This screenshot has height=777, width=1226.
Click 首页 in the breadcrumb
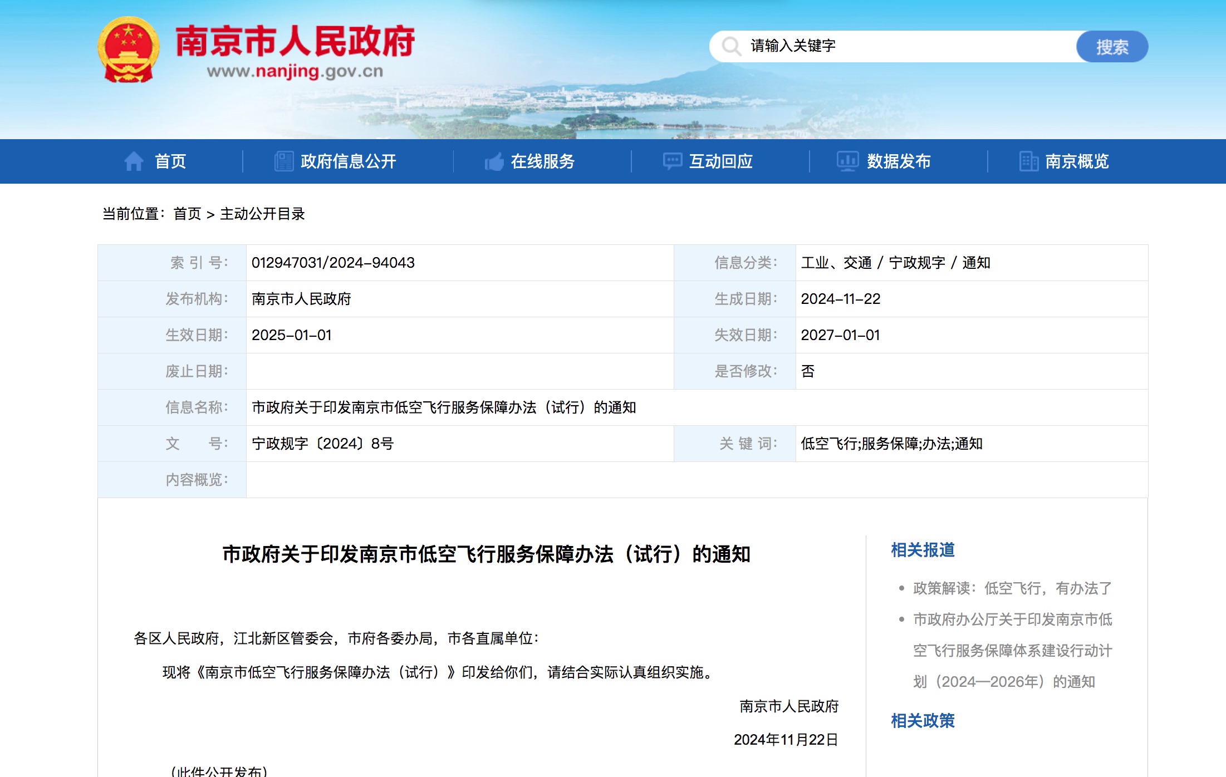point(187,214)
